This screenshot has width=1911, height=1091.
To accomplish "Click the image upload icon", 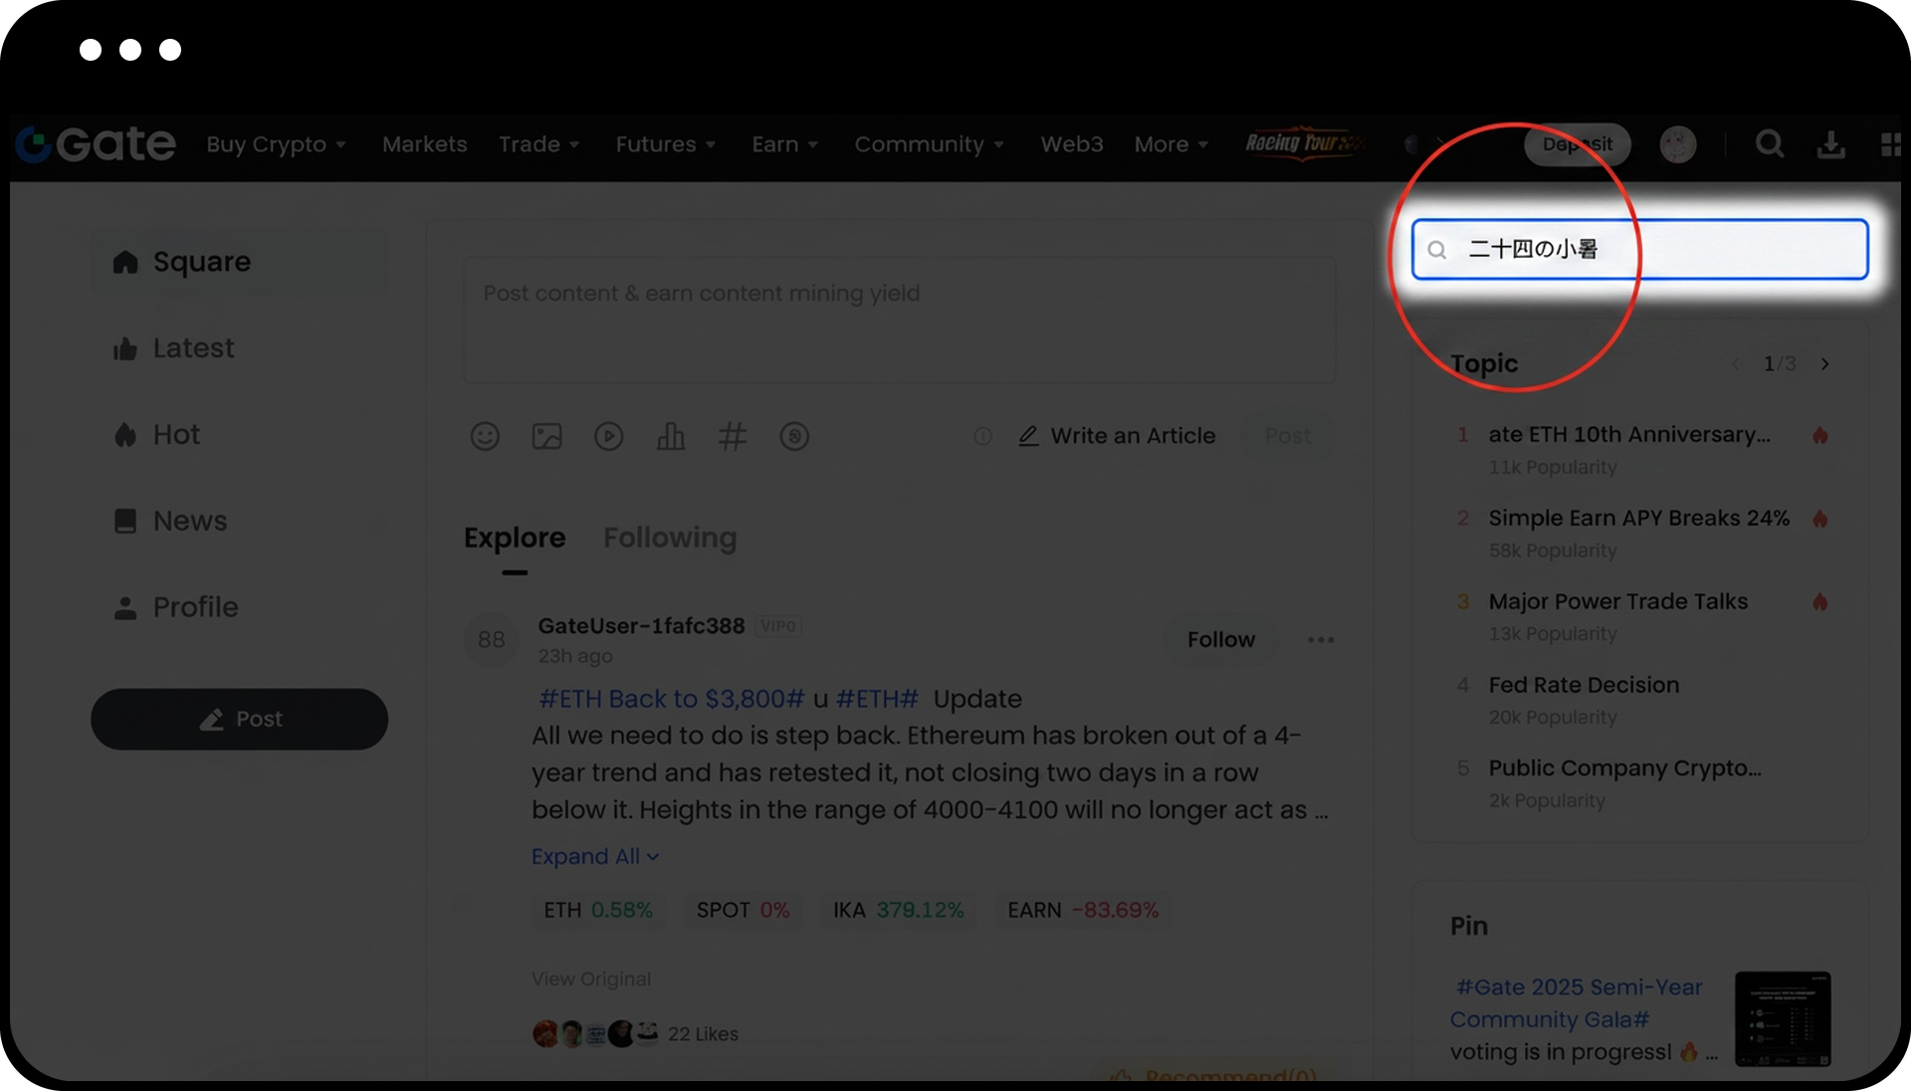I will [x=546, y=436].
